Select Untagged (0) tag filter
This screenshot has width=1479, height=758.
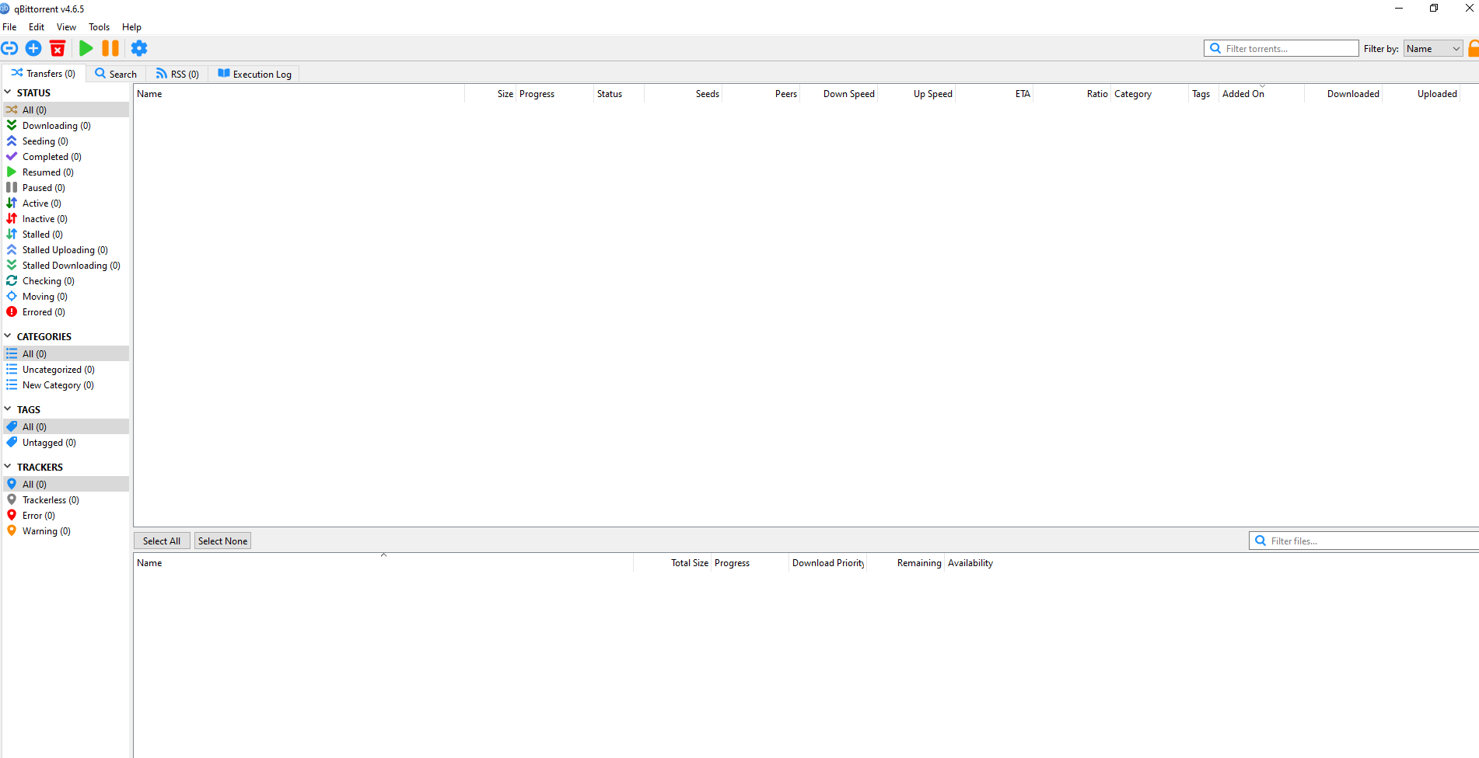[x=66, y=442]
